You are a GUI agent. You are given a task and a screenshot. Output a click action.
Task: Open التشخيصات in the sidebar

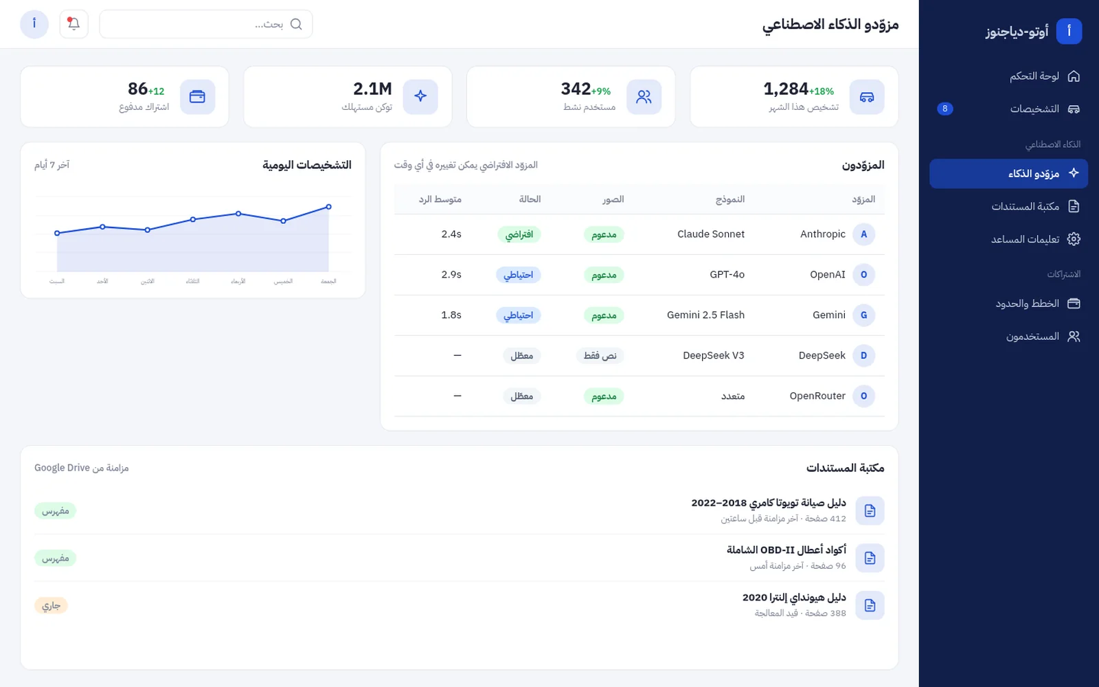1008,109
